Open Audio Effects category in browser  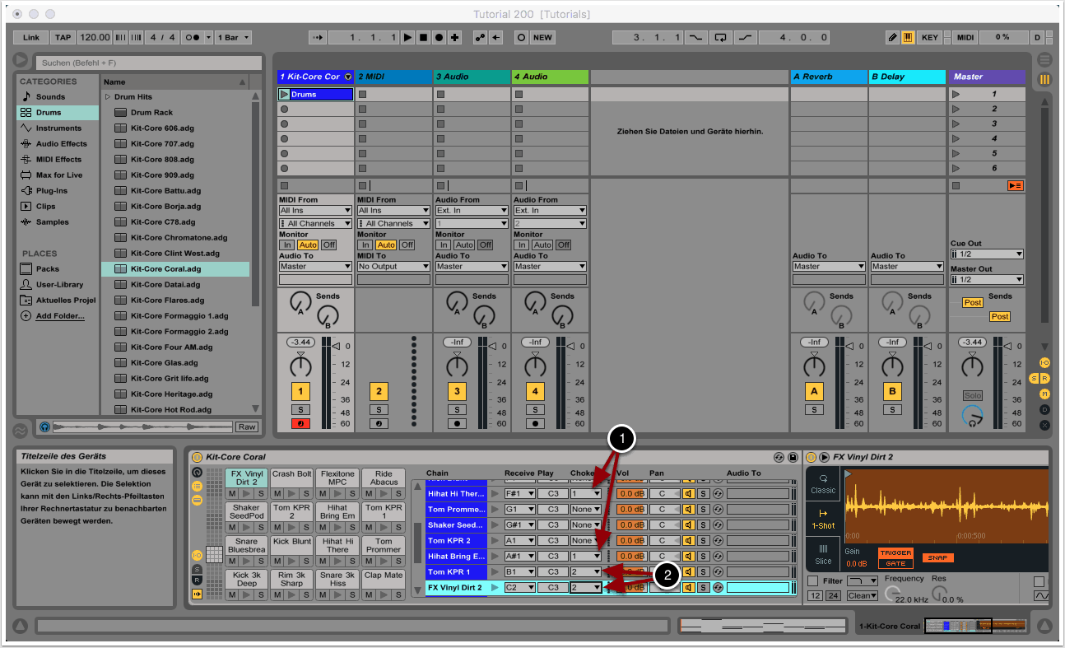[x=61, y=144]
